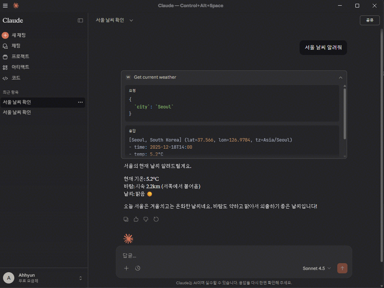
Task: Click the code brackets icon
Action: click(5, 78)
